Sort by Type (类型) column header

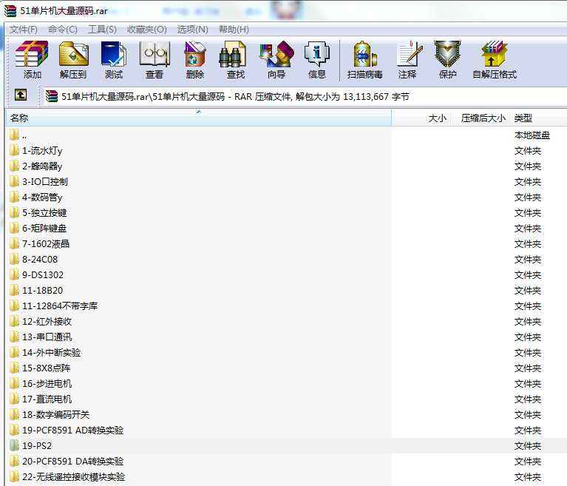click(538, 118)
